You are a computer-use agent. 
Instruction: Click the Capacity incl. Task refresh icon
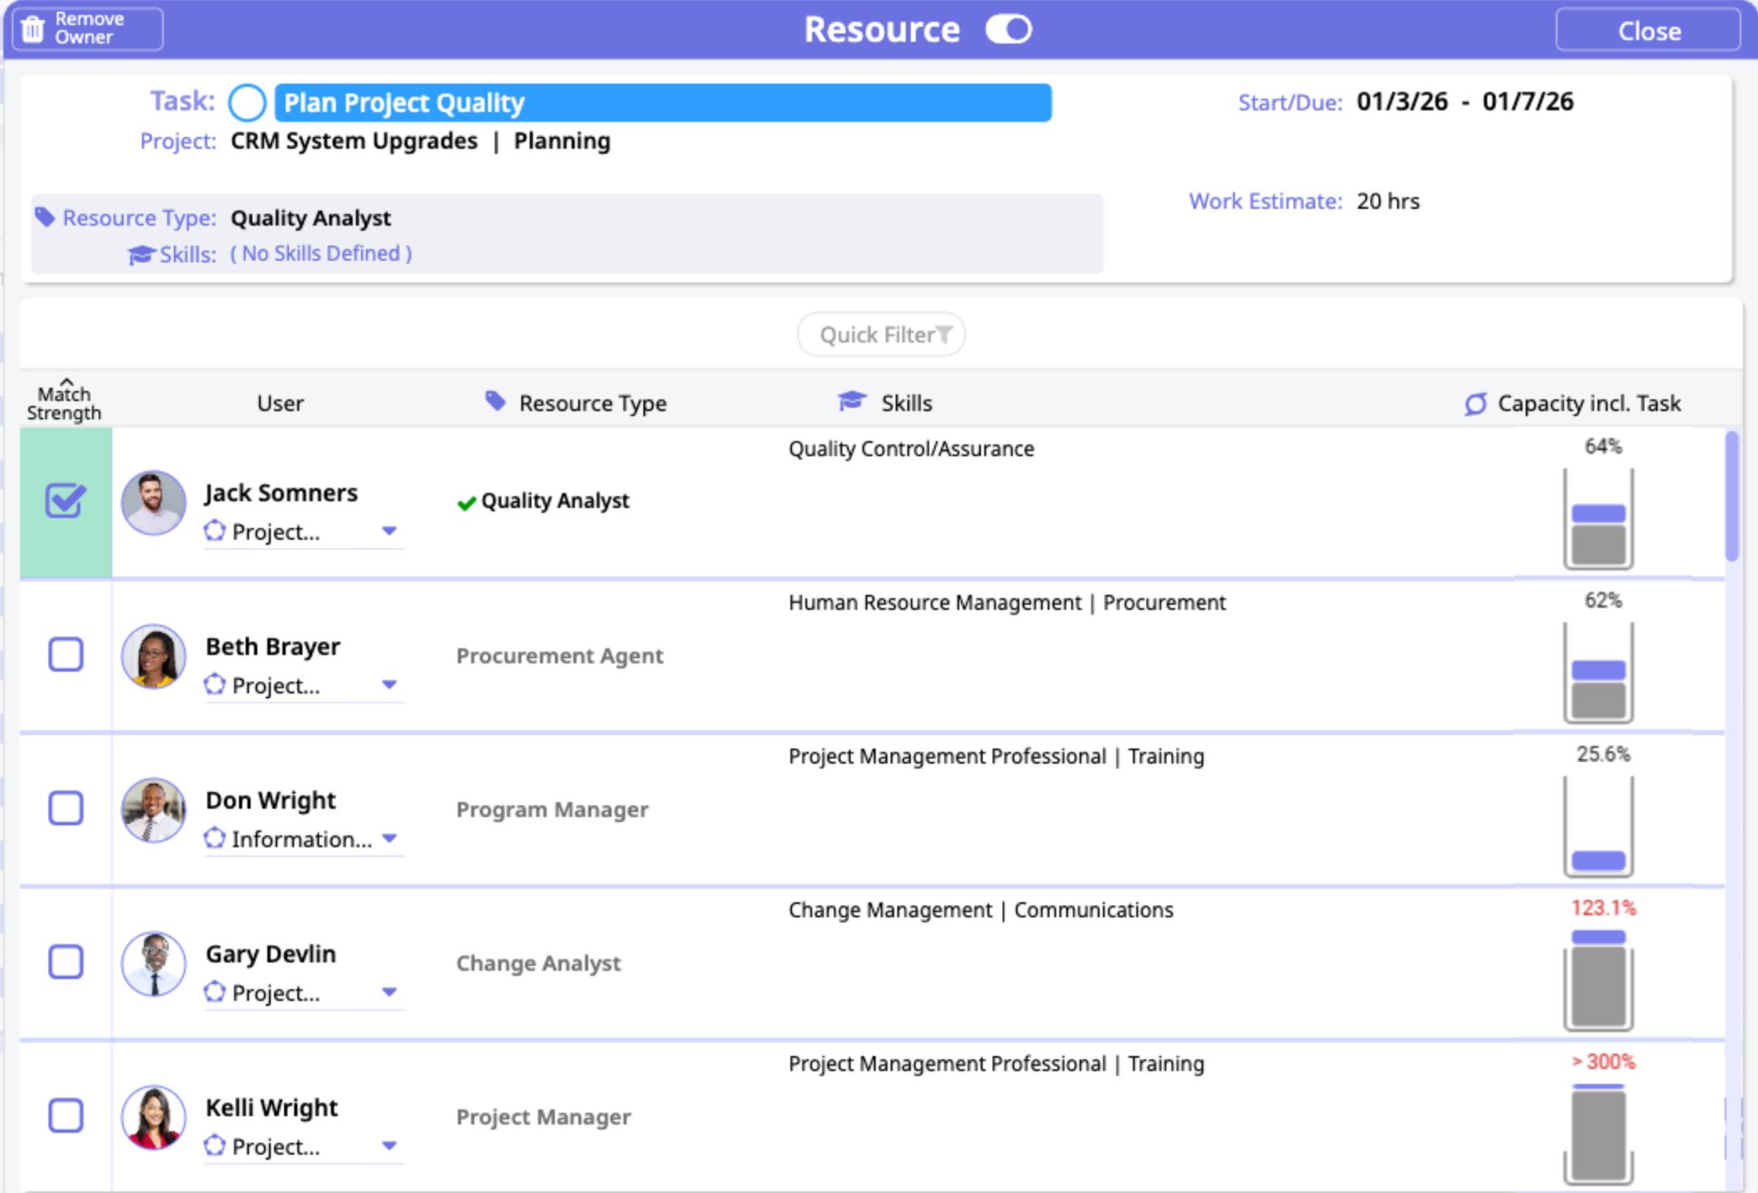click(x=1476, y=404)
